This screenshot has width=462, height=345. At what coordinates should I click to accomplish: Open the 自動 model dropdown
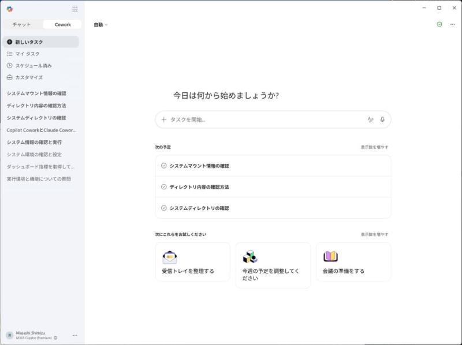coord(100,25)
